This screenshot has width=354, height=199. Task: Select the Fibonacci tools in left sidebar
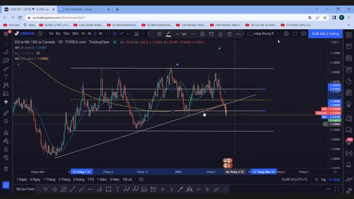click(x=6, y=60)
